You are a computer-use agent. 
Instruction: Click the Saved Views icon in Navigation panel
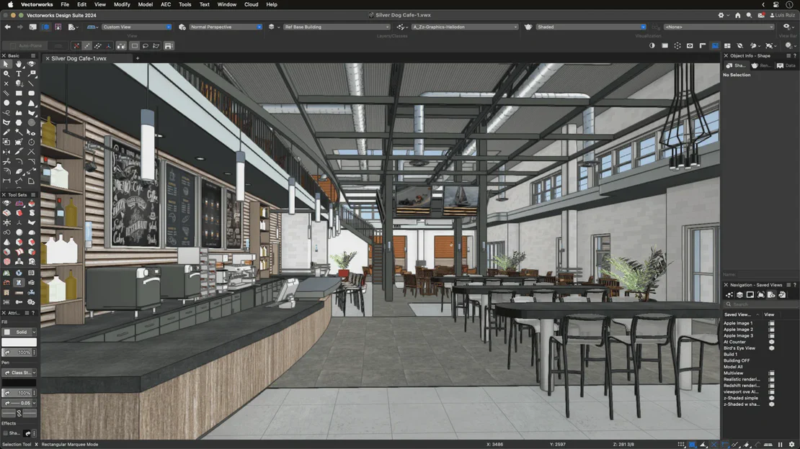point(771,294)
